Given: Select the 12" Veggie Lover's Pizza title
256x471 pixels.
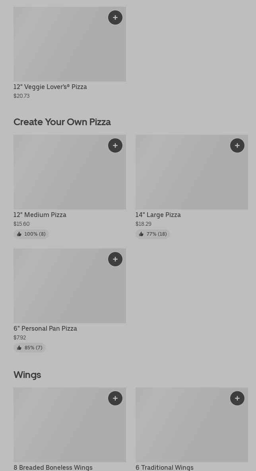Looking at the screenshot, I should pos(50,87).
